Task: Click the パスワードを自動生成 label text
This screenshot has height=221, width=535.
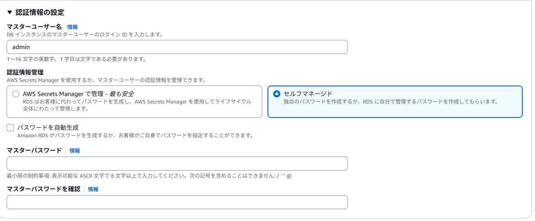Action: click(47, 128)
